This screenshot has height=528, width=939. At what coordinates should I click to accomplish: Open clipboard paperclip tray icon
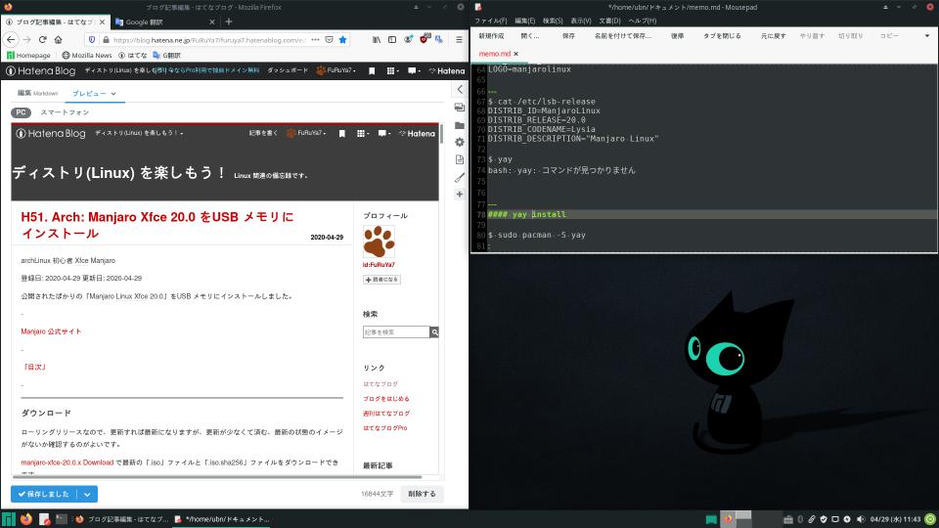pyautogui.click(x=812, y=519)
